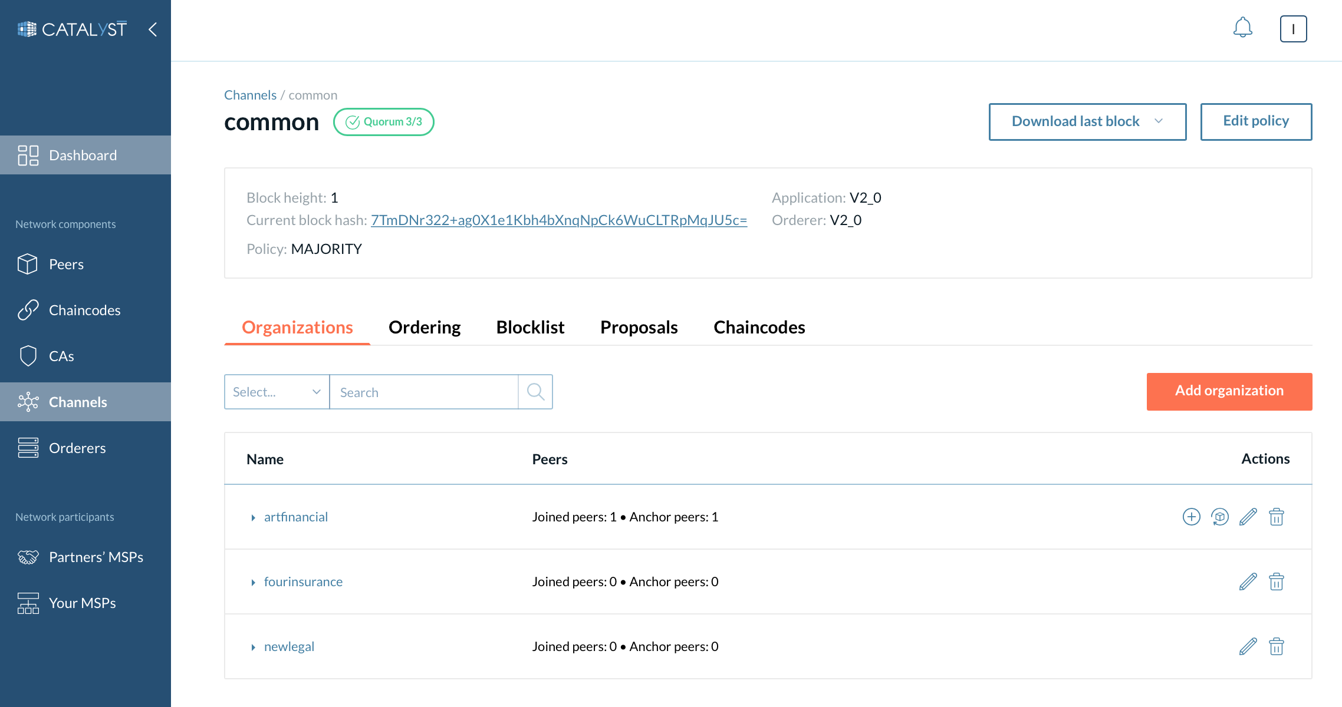This screenshot has height=707, width=1342.
Task: Edit the newlegal organization with the pencil icon
Action: pos(1248,646)
